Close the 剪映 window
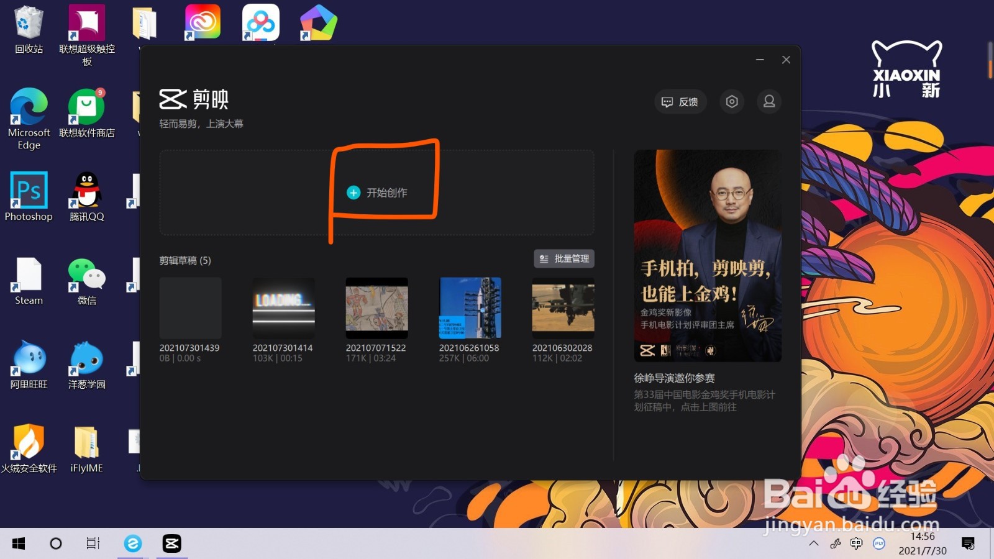The height and width of the screenshot is (559, 994). tap(786, 60)
